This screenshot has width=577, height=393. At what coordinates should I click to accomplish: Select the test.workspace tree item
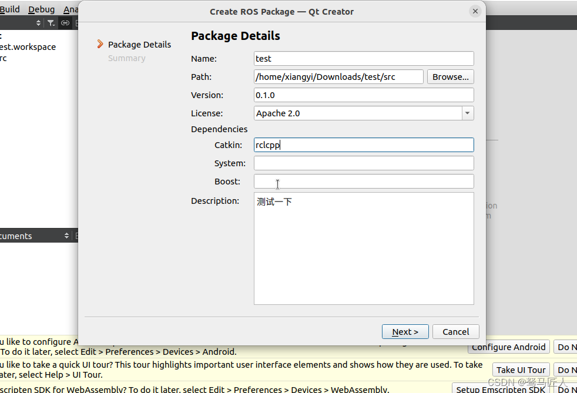click(28, 47)
